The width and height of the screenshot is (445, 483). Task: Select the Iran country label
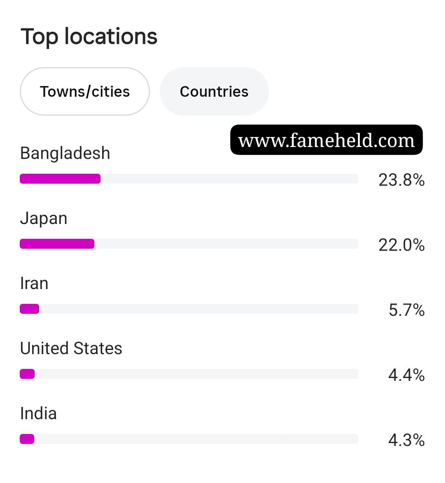click(34, 283)
